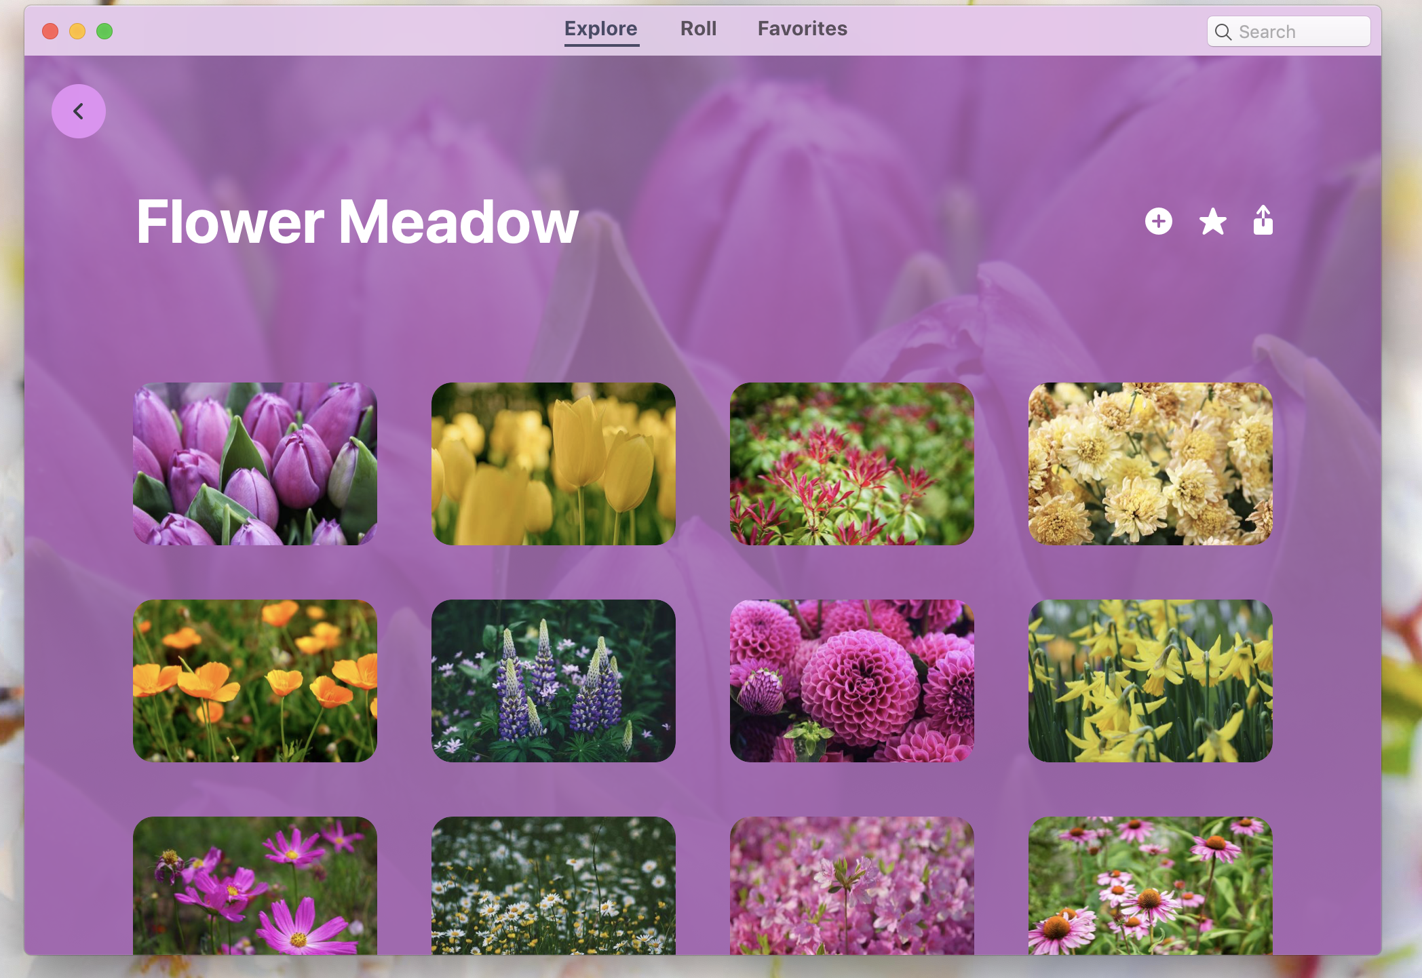Open the magenta cosmos flowers photo

point(255,886)
